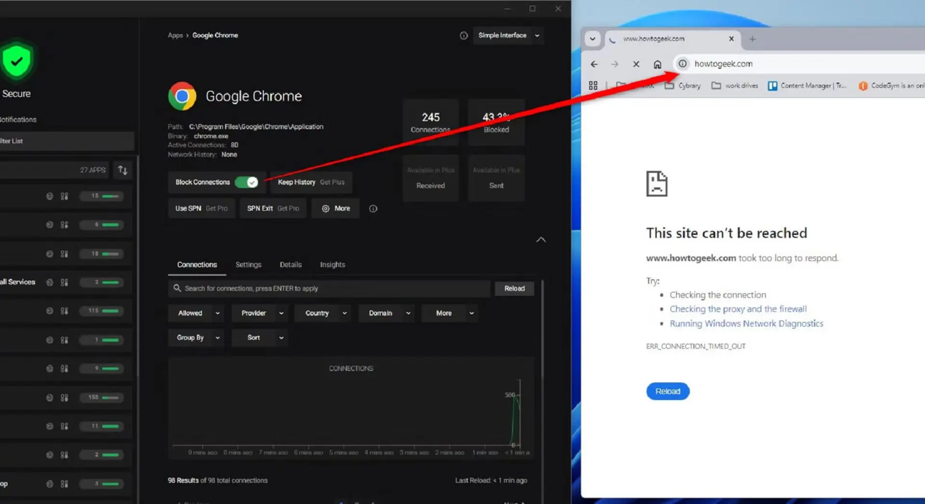The height and width of the screenshot is (504, 925).
Task: Click the Blocked percentage stat card
Action: click(496, 122)
